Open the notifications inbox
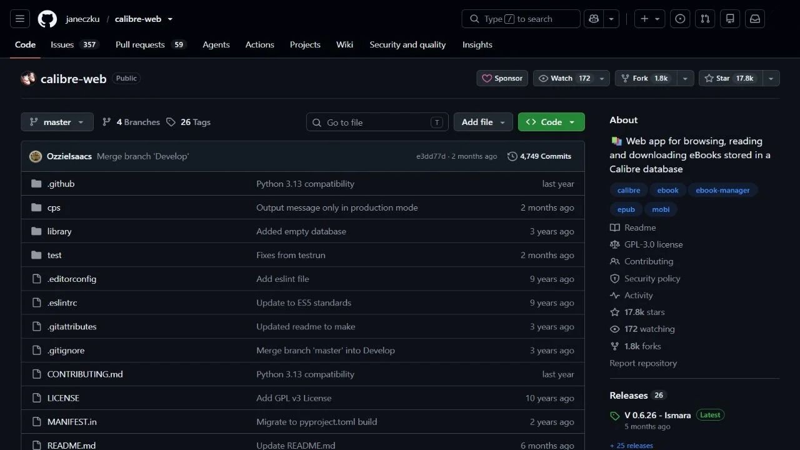This screenshot has width=800, height=450. point(755,19)
